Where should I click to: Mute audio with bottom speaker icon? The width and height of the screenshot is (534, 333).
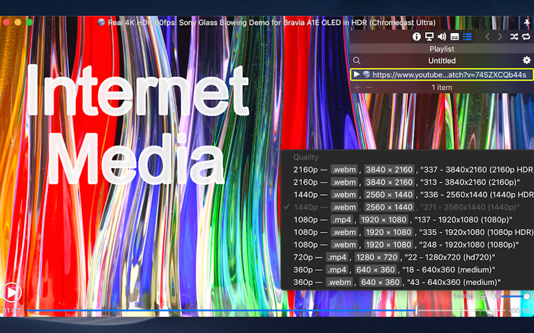tap(494, 296)
